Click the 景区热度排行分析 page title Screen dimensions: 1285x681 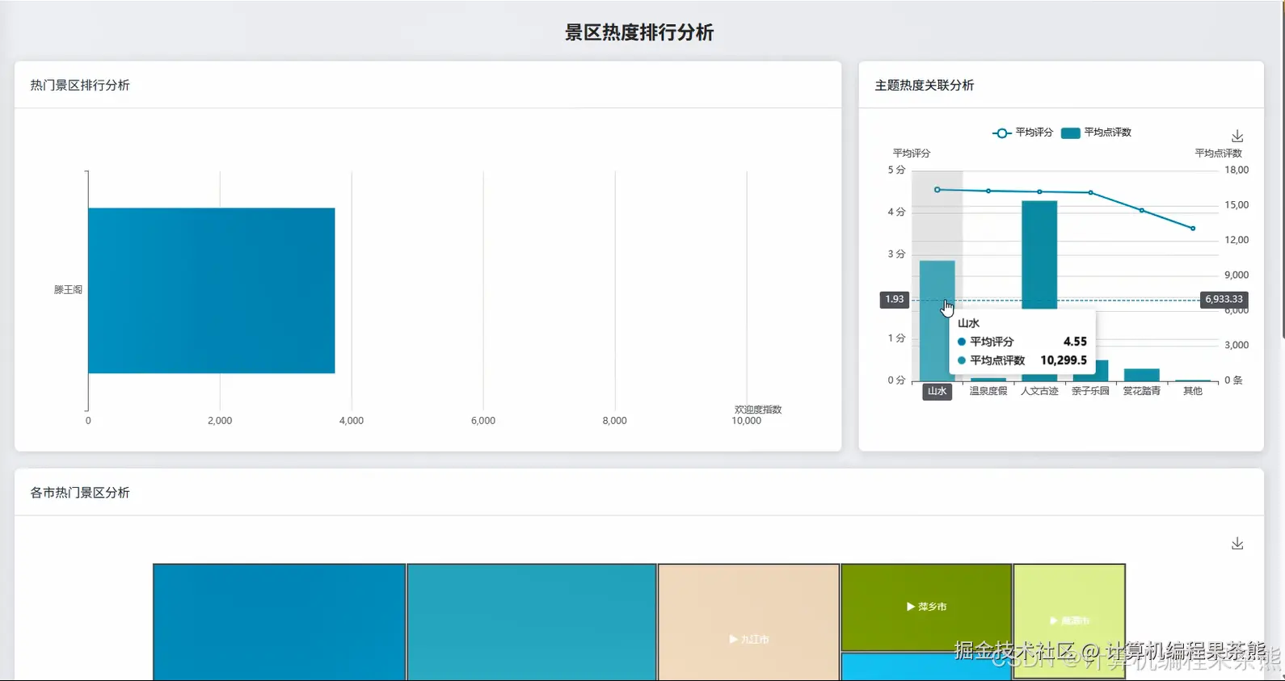pos(639,32)
